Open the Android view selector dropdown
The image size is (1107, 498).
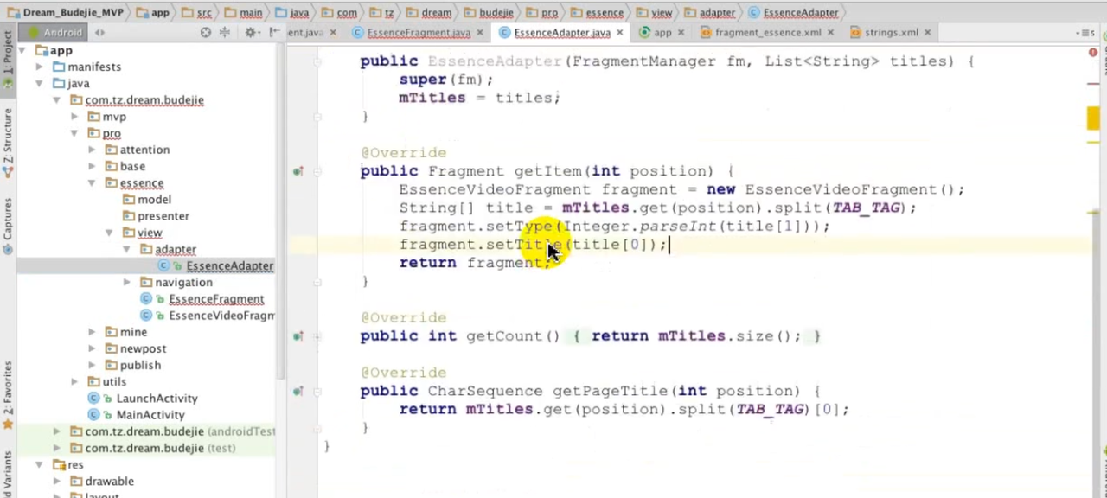[x=52, y=32]
